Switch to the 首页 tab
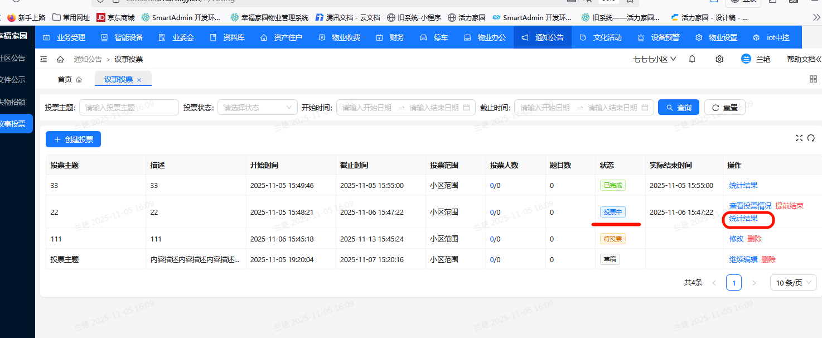The width and height of the screenshot is (822, 338). tap(64, 79)
